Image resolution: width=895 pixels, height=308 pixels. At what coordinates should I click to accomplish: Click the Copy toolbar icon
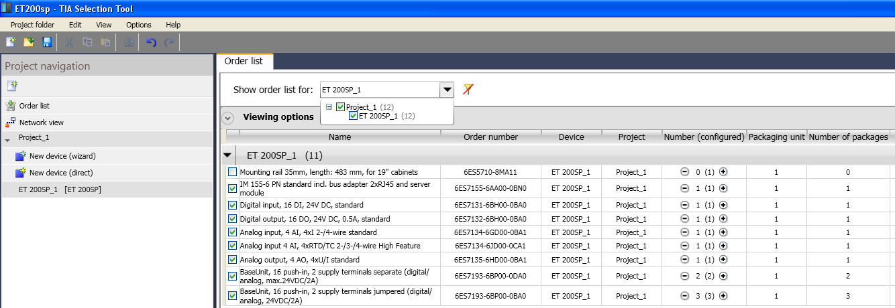coord(87,42)
